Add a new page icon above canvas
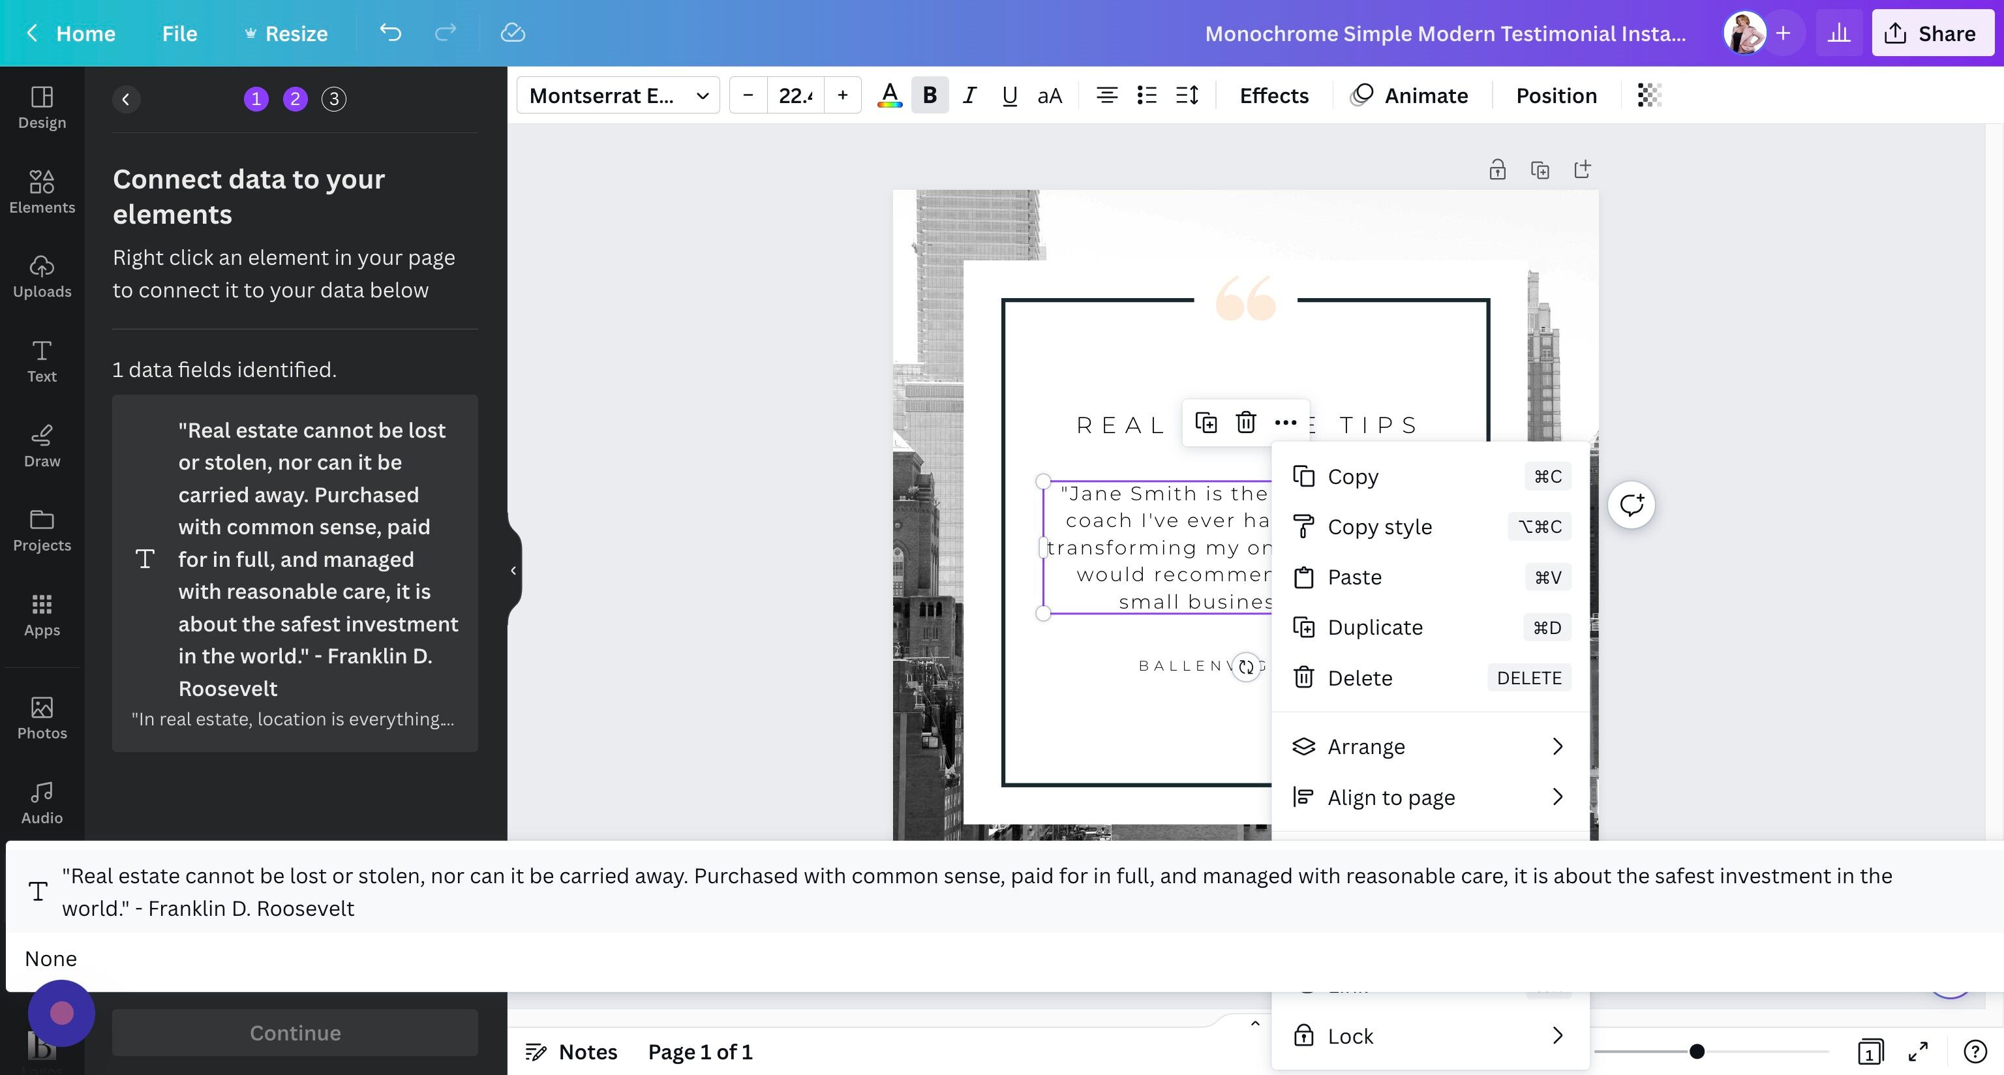This screenshot has height=1075, width=2004. 1583,170
